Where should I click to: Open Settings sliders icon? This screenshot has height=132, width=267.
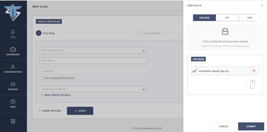[13, 84]
